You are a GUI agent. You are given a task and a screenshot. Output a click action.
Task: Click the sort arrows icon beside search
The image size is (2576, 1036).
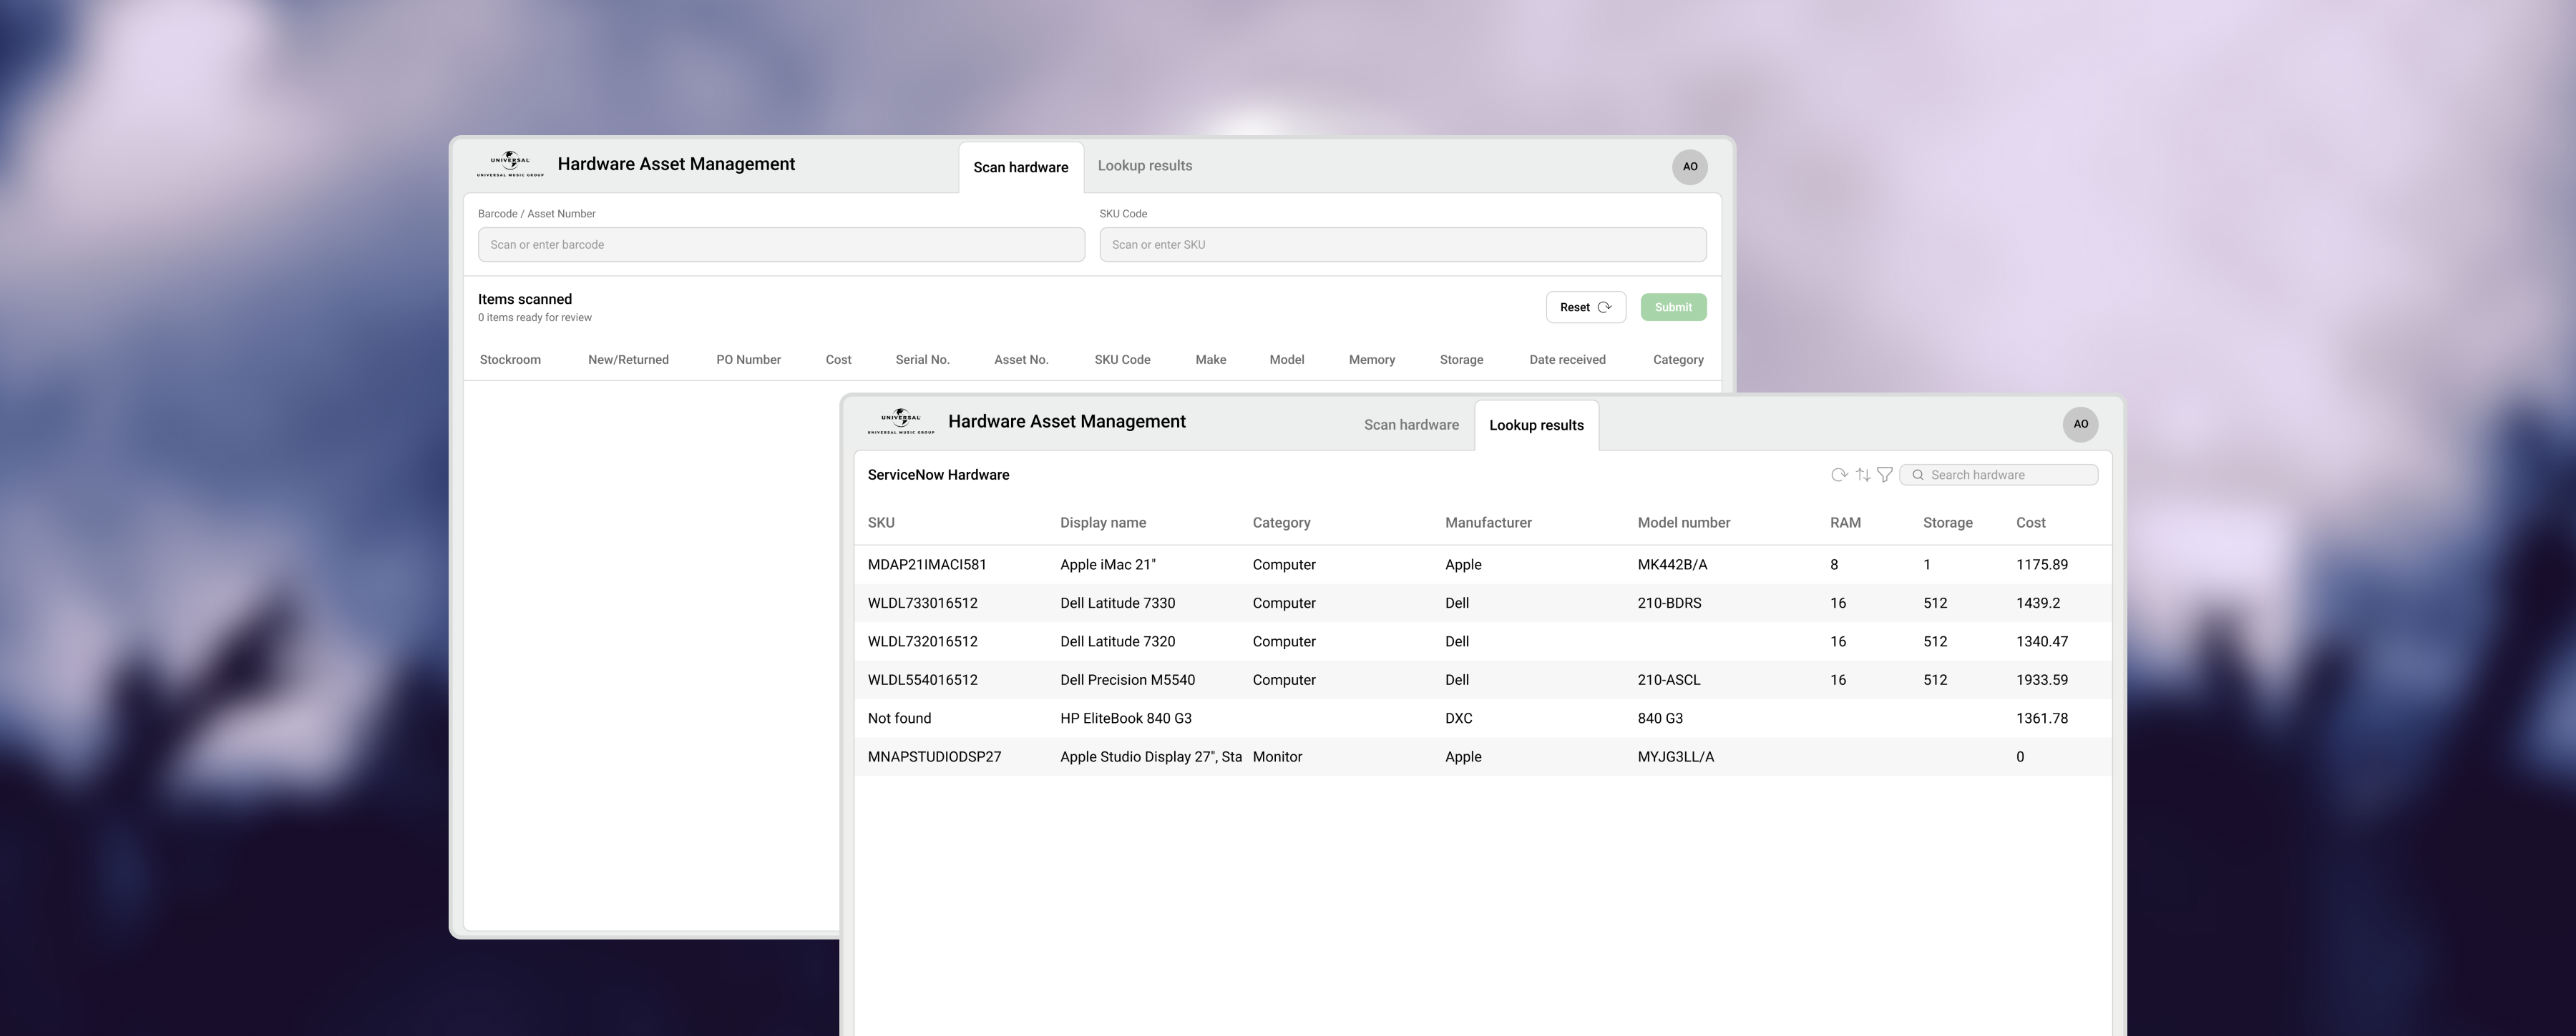coord(1863,475)
